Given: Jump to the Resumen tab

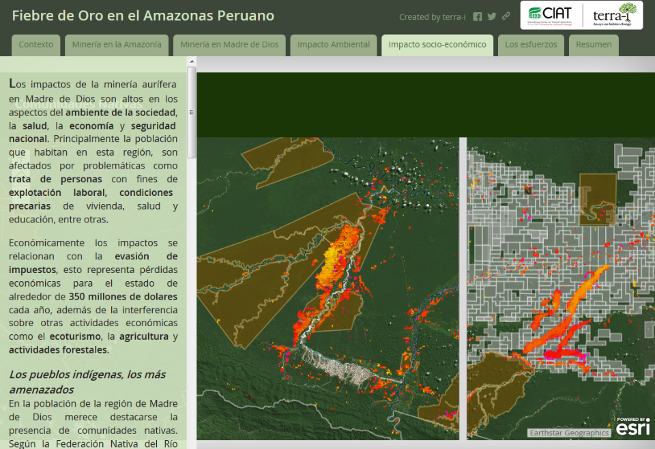Looking at the screenshot, I should click(594, 45).
